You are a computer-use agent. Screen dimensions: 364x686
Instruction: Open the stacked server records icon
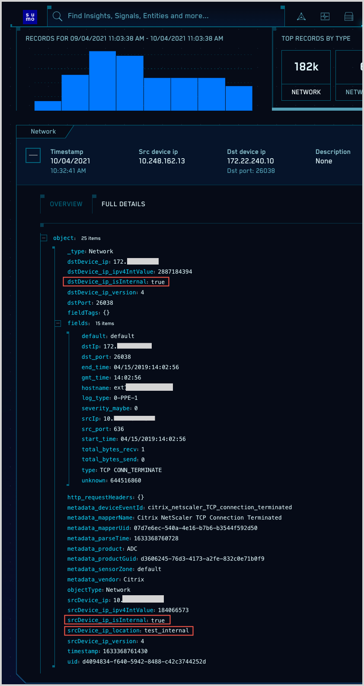348,17
